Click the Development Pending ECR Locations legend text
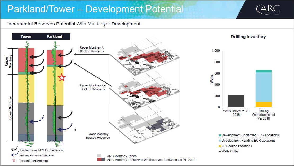 click(248, 141)
